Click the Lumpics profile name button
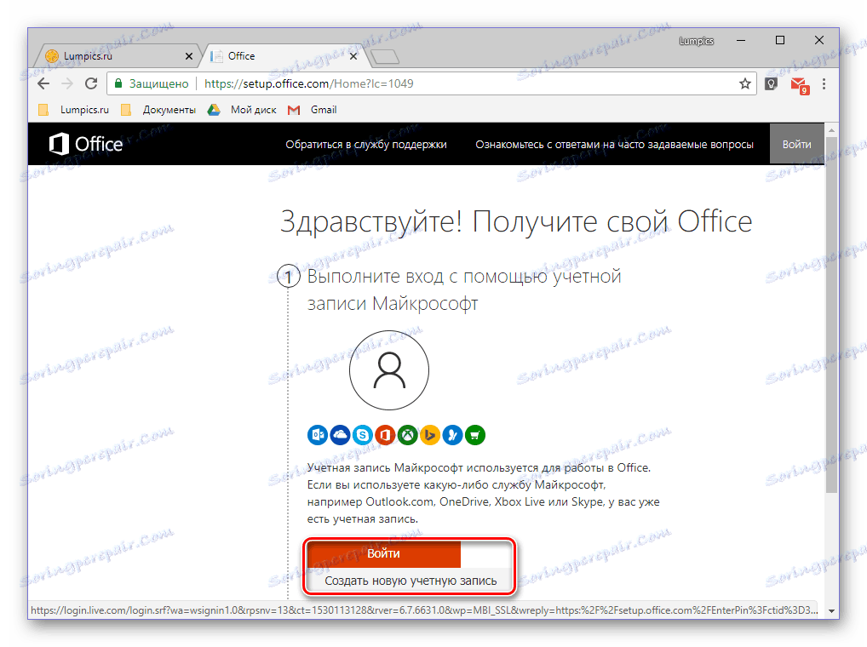 [696, 41]
